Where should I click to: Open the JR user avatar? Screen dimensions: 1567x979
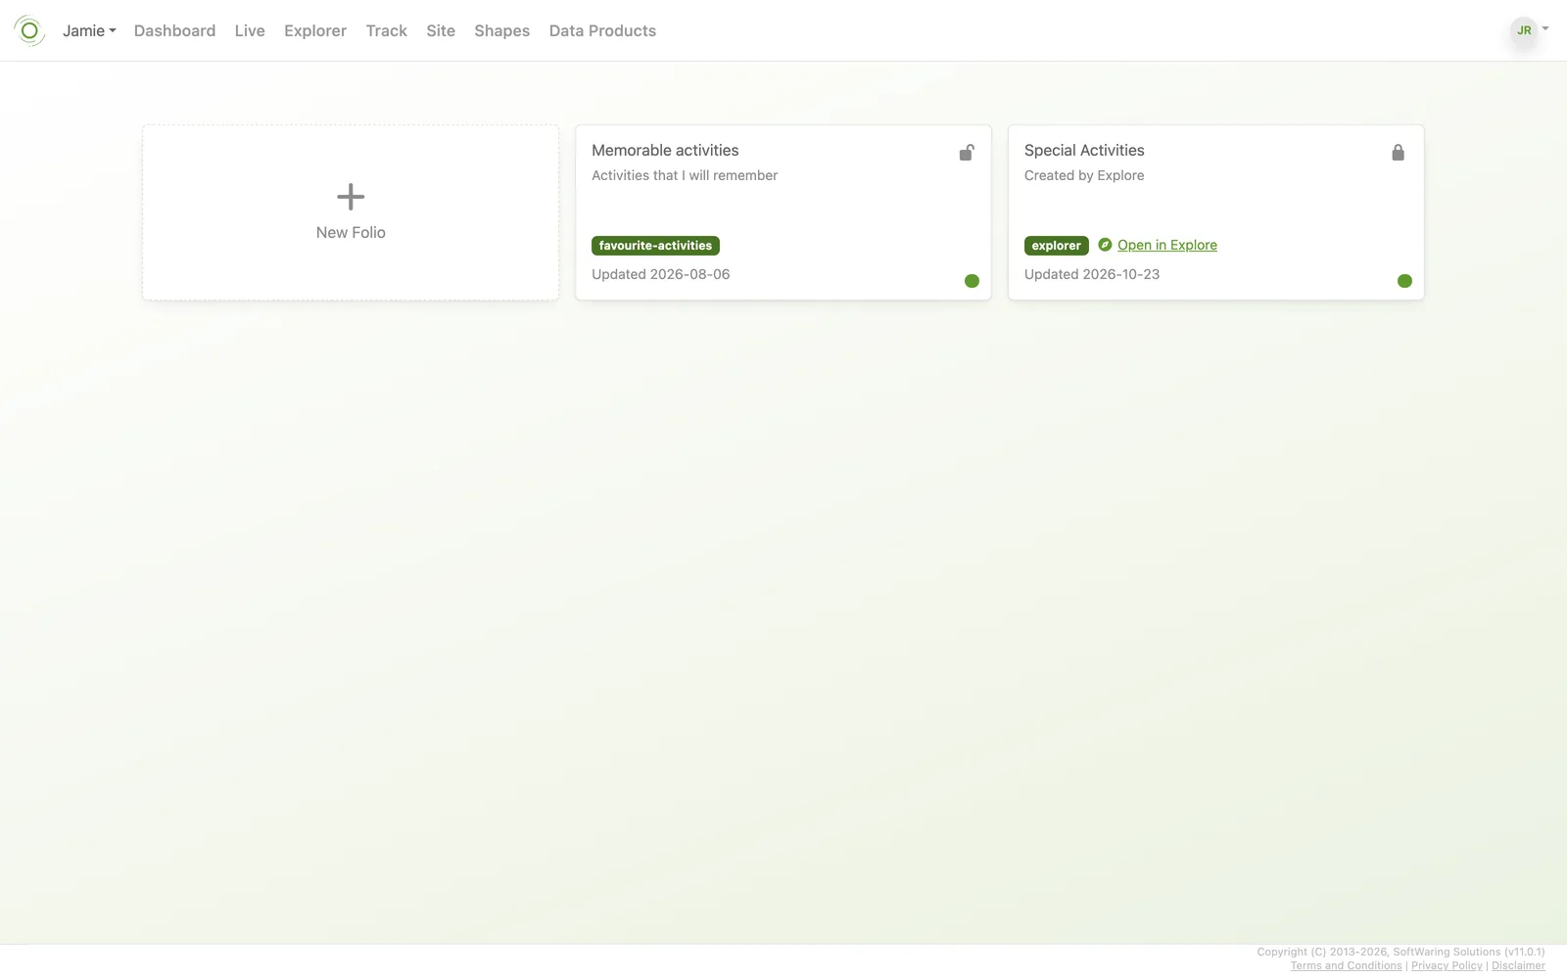(x=1524, y=30)
